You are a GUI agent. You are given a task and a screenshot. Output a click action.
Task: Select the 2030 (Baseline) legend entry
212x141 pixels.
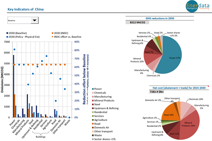18,33
